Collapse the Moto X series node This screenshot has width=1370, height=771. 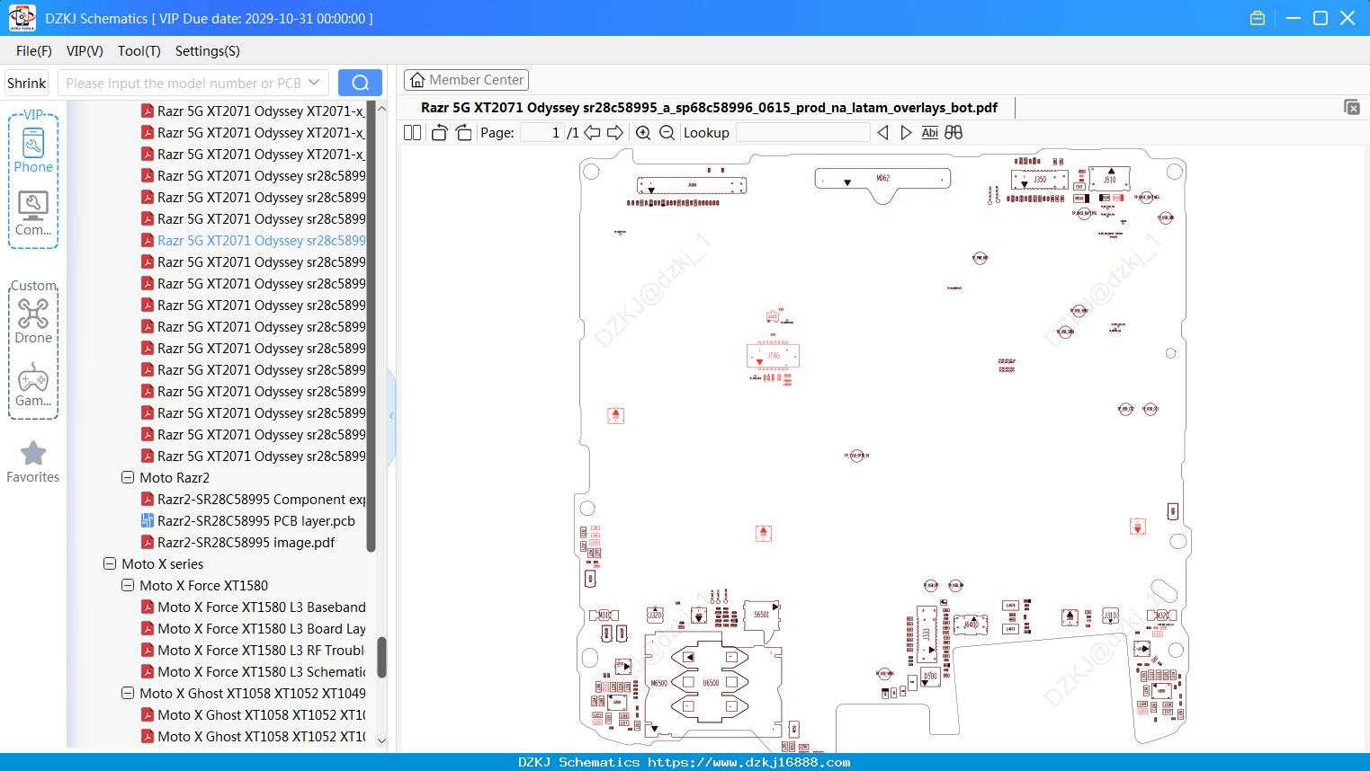110,564
